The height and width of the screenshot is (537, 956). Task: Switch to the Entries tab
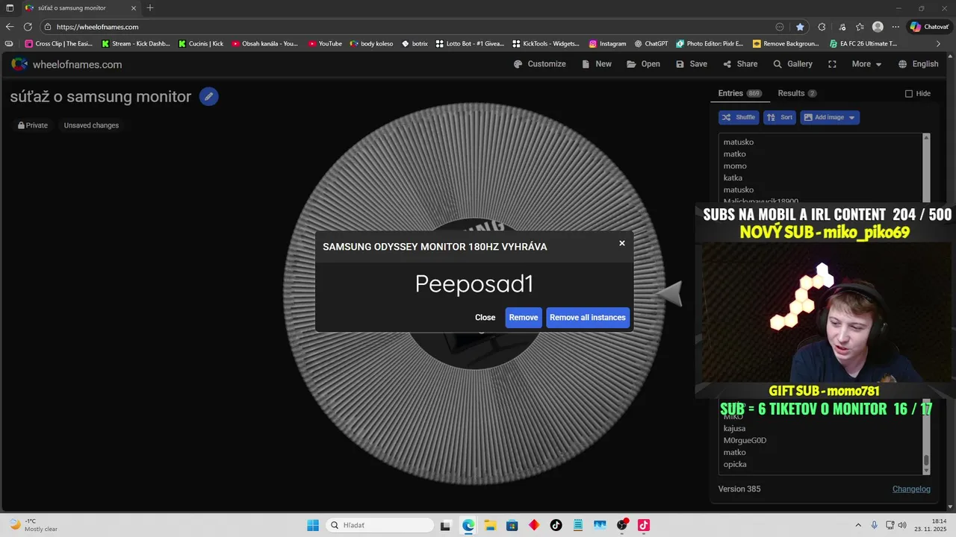[739, 93]
